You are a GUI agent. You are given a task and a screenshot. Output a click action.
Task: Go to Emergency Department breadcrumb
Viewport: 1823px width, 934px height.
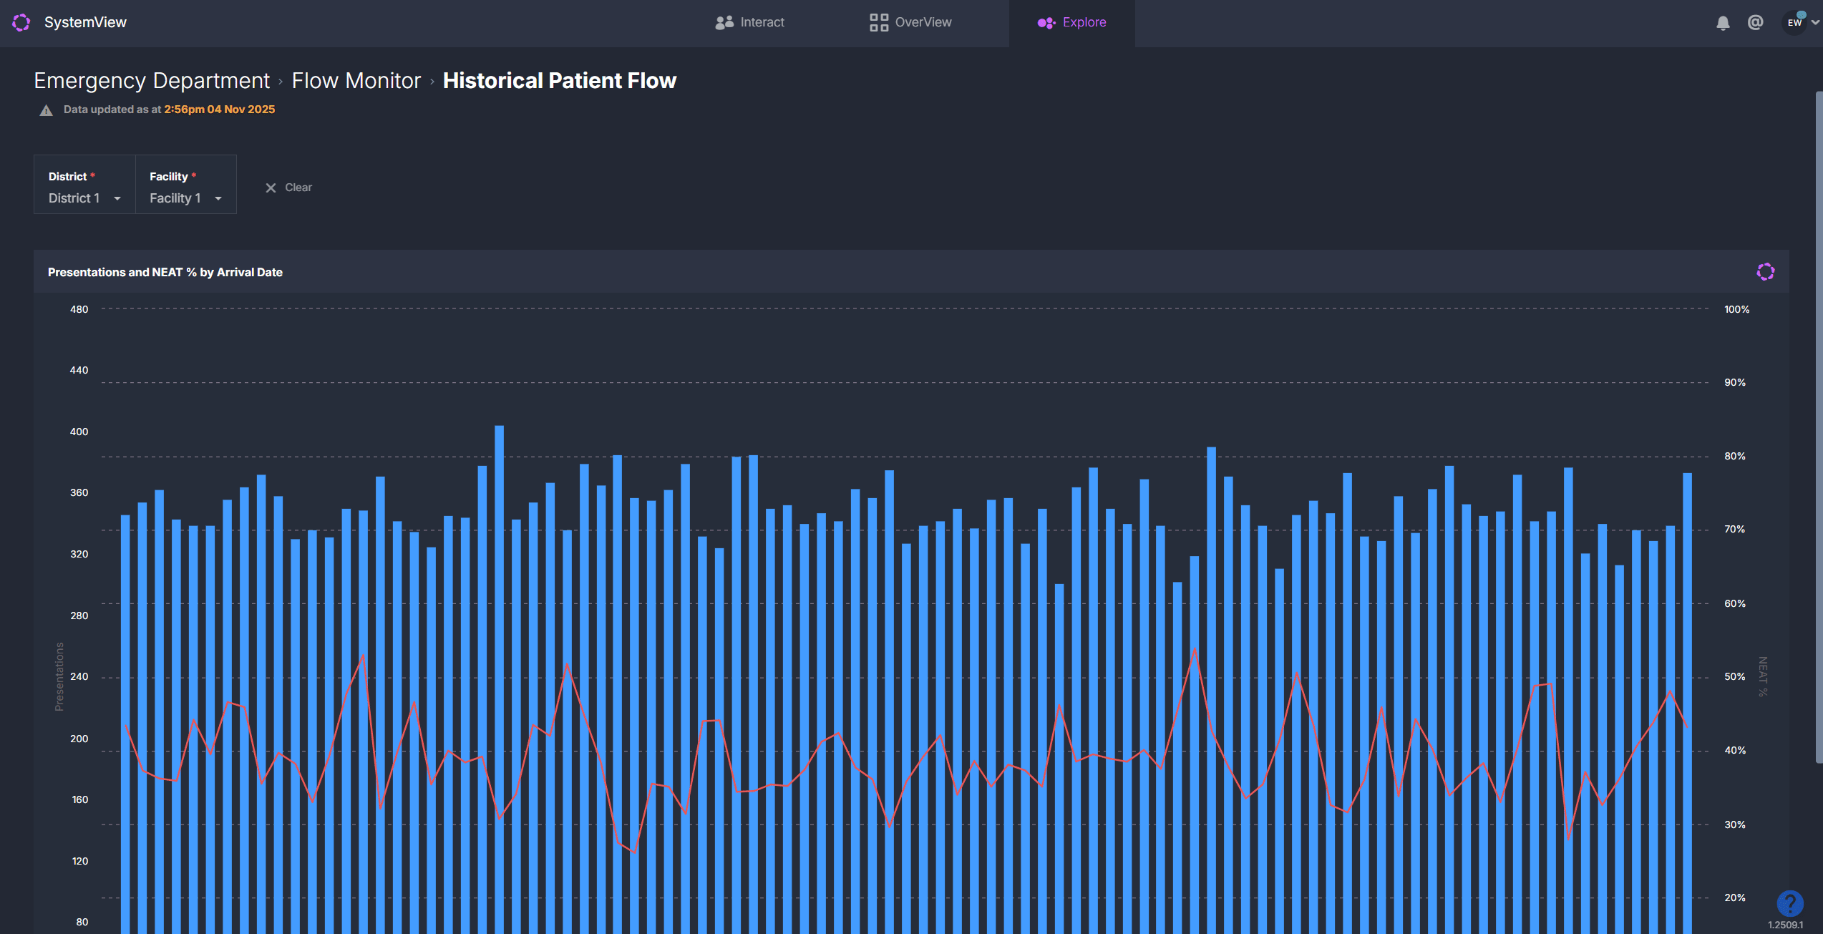152,81
